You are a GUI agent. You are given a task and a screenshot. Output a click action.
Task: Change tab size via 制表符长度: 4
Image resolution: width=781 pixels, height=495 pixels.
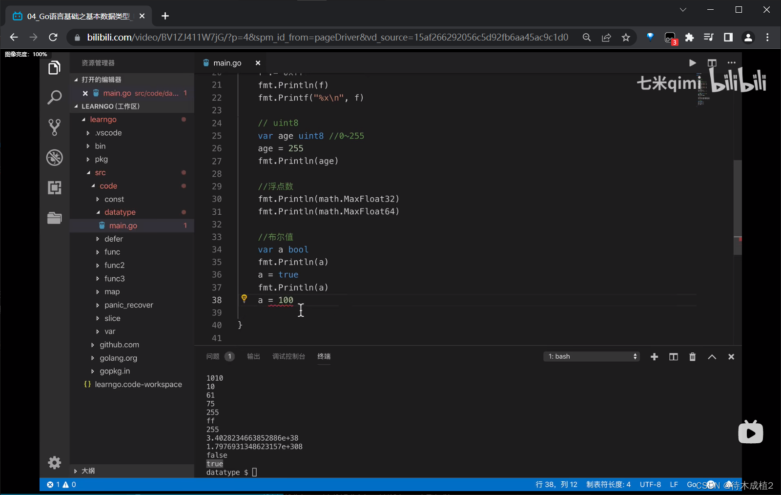(x=608, y=485)
